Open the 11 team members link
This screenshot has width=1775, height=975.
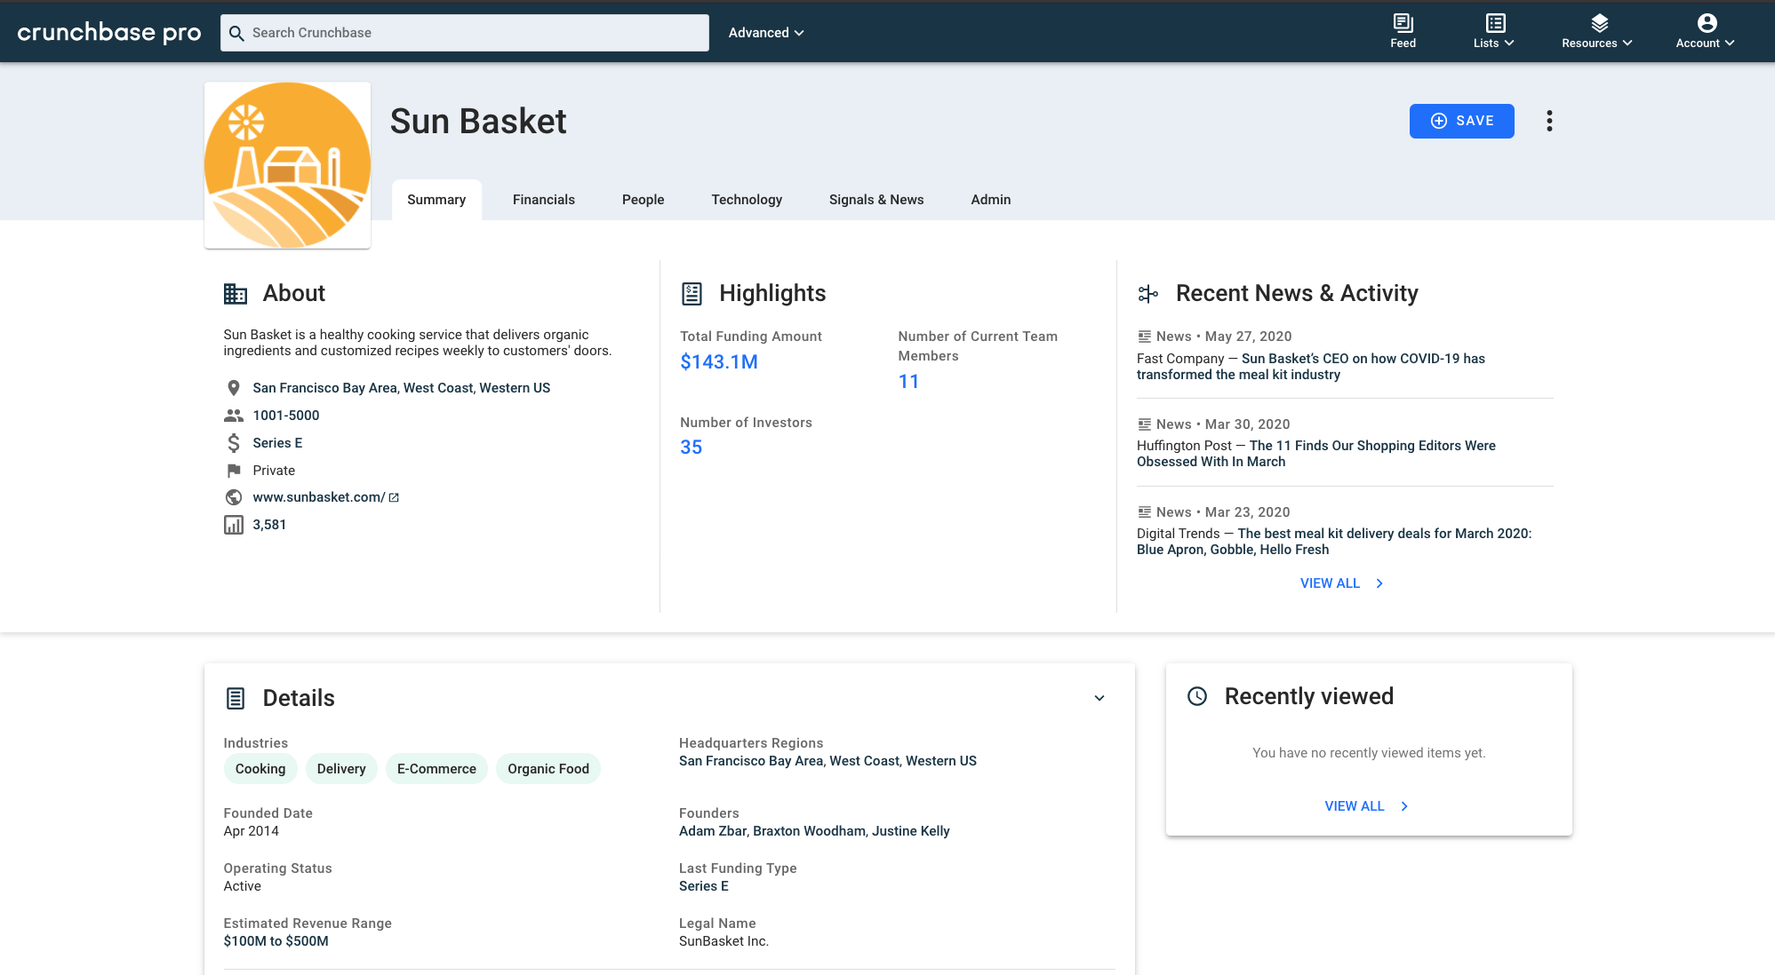point(908,382)
